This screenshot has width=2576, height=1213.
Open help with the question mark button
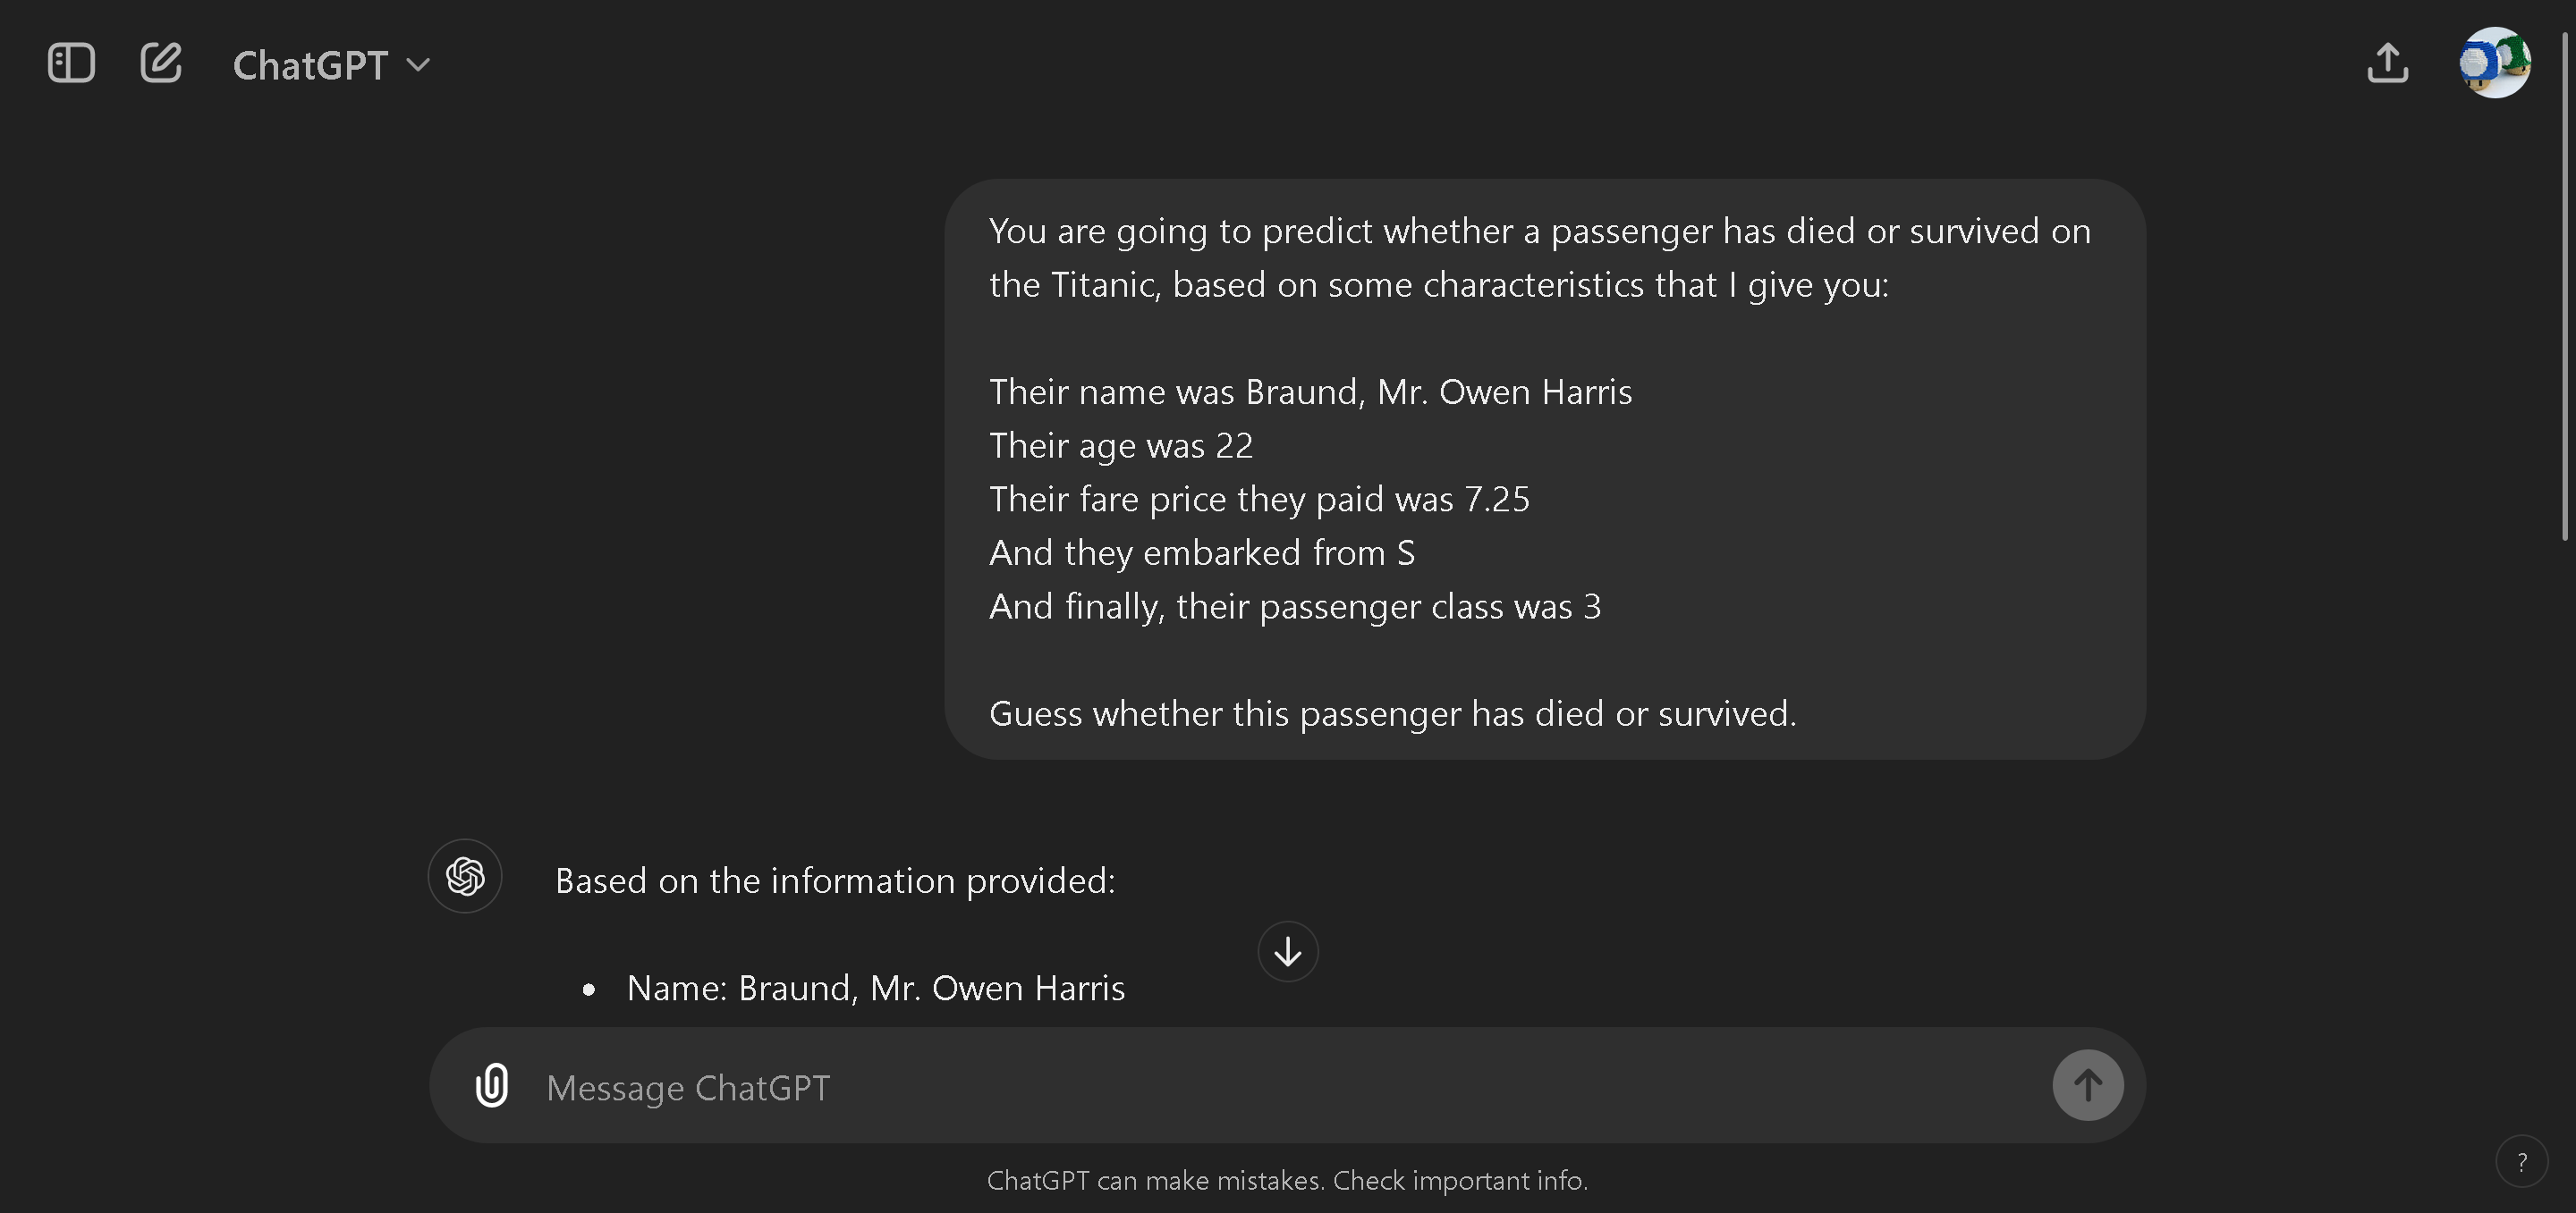pyautogui.click(x=2521, y=1162)
